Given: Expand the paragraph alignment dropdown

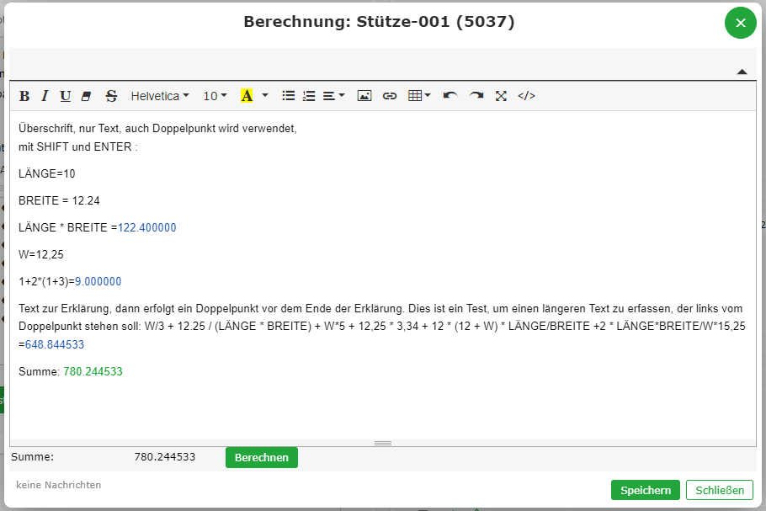Looking at the screenshot, I should click(334, 96).
